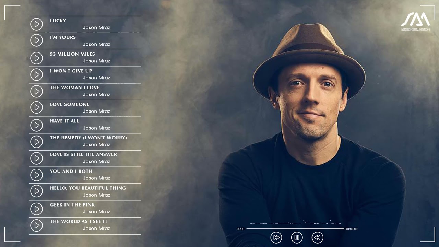The width and height of the screenshot is (439, 247).
Task: Click Jason Mraz under The Woman I Love
Action: [96, 94]
